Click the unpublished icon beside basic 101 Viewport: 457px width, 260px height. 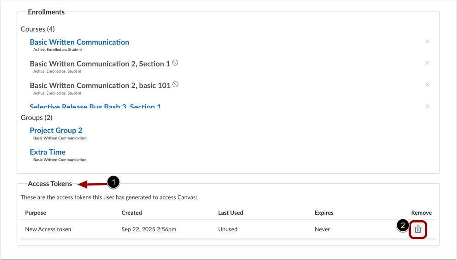point(176,85)
